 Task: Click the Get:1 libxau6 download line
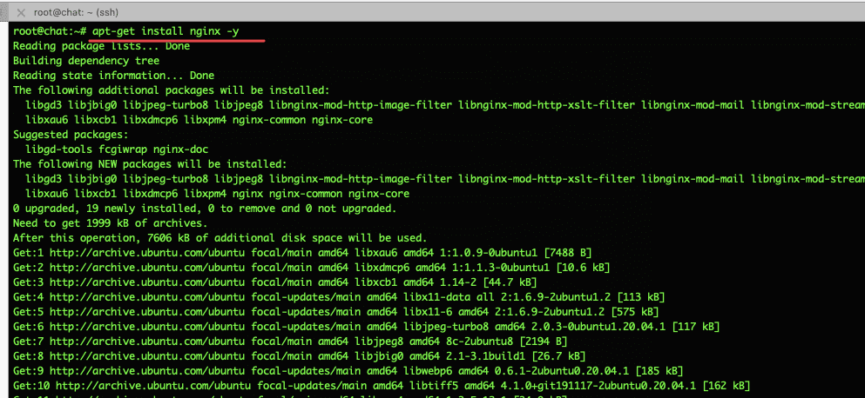click(x=302, y=253)
